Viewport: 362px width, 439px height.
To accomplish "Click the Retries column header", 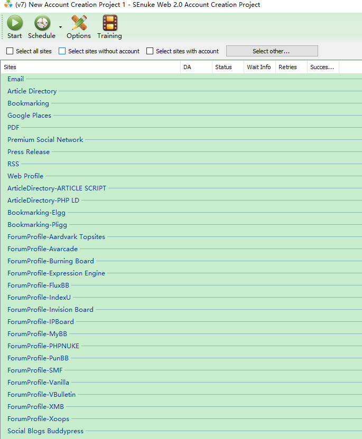I will tap(291, 67).
